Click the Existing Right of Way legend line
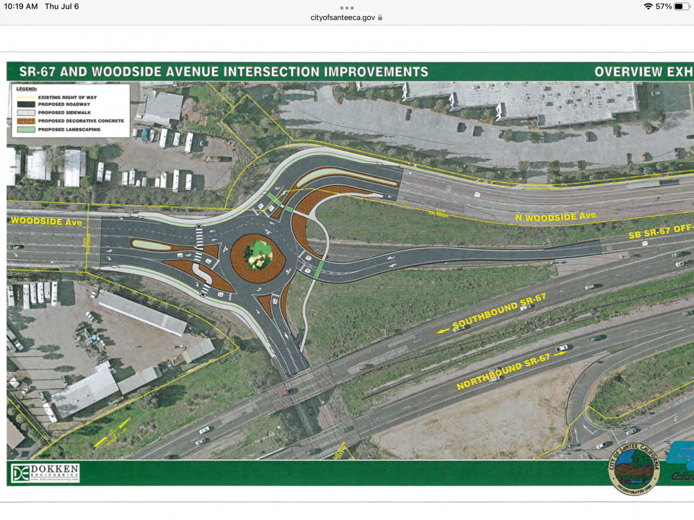This screenshot has width=694, height=520. pos(25,97)
